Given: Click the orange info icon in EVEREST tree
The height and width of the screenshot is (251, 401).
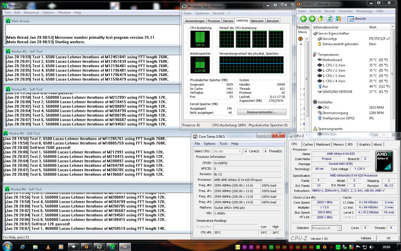Looking at the screenshot, I should 300,39.
